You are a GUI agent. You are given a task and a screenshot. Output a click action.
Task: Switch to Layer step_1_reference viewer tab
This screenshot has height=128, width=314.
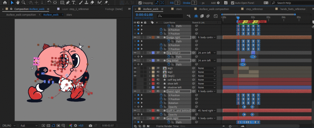coord(75,9)
